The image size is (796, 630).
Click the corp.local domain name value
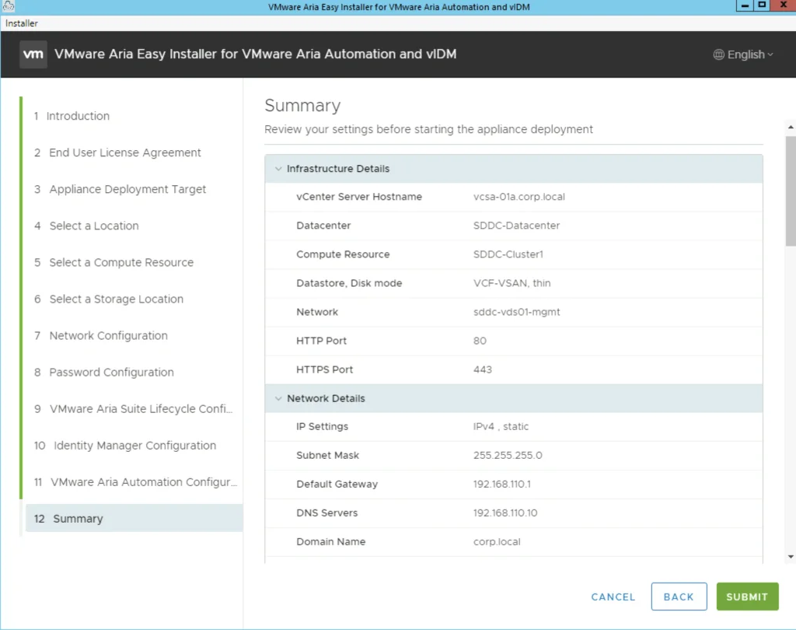[497, 541]
